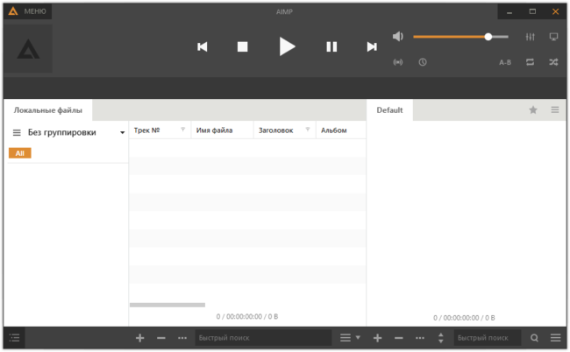Image resolution: width=570 pixels, height=352 pixels.
Task: Click the playlist search magnifier icon
Action: [x=534, y=338]
